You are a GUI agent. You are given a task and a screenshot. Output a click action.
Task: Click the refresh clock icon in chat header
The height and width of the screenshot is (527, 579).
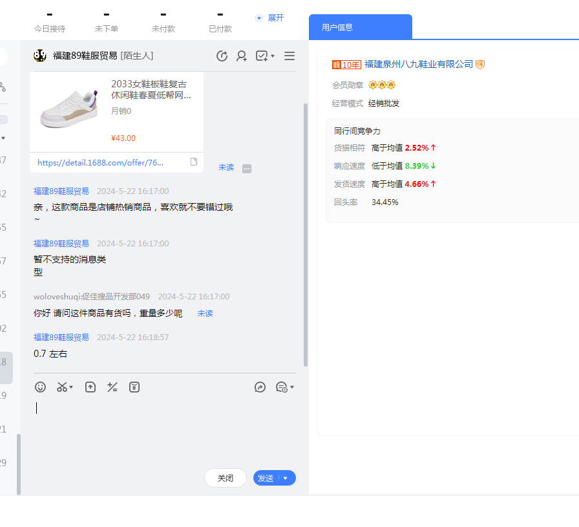(x=222, y=56)
